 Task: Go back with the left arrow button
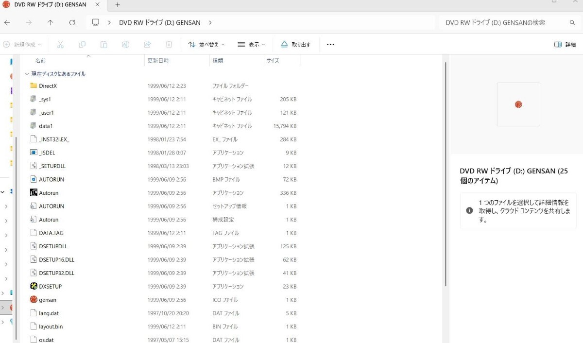[x=7, y=23]
